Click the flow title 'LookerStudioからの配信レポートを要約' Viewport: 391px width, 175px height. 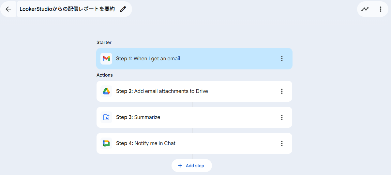pyautogui.click(x=67, y=9)
